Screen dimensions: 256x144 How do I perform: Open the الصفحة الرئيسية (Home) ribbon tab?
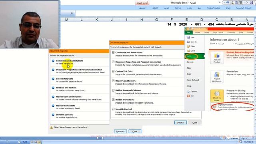[244, 8]
